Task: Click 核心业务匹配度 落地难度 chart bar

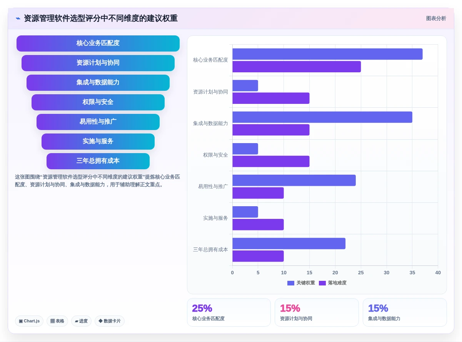Action: (297, 67)
